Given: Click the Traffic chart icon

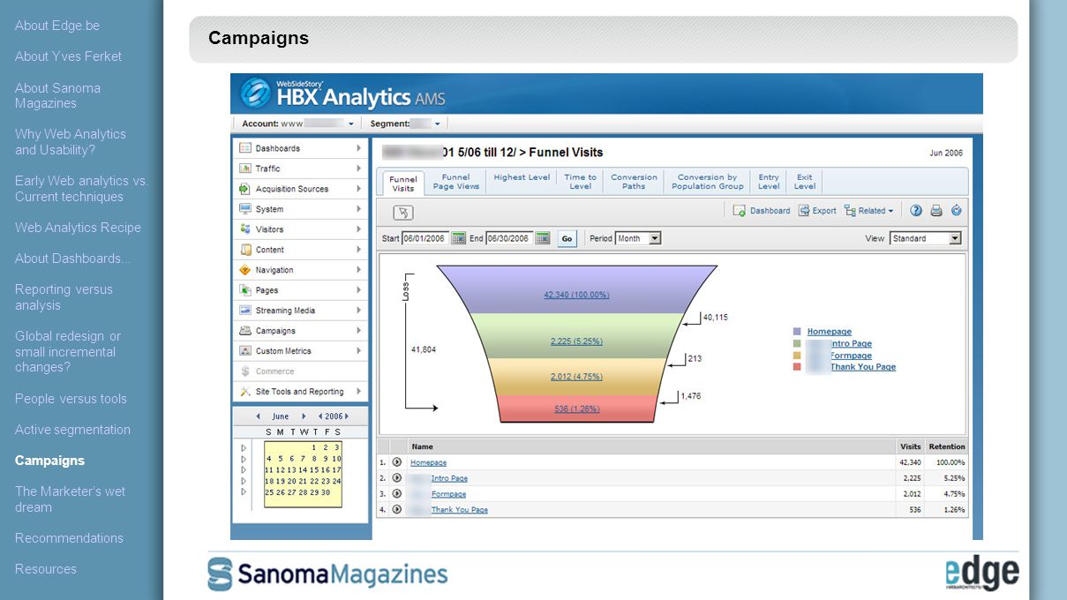Looking at the screenshot, I should point(245,169).
